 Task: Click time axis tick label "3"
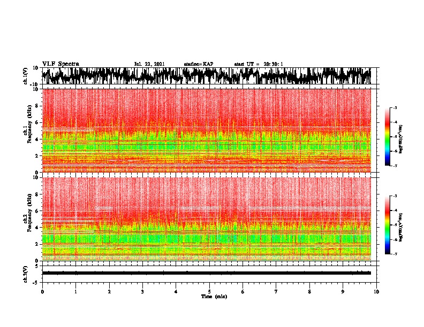(142, 292)
